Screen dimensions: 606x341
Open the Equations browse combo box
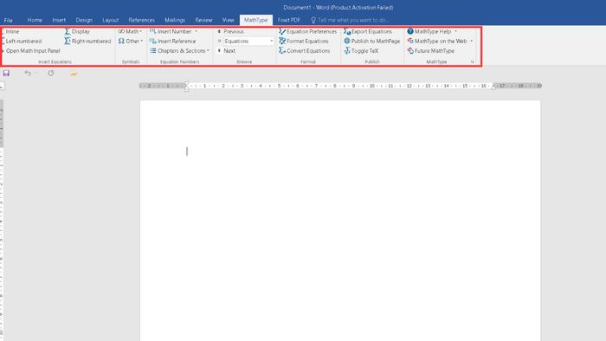(248, 41)
